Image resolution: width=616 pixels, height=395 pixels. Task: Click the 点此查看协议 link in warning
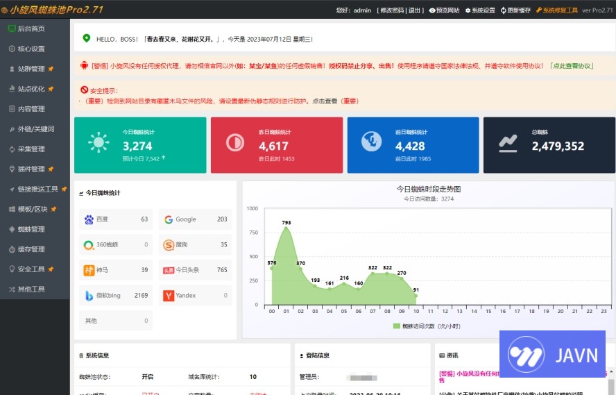pyautogui.click(x=572, y=66)
